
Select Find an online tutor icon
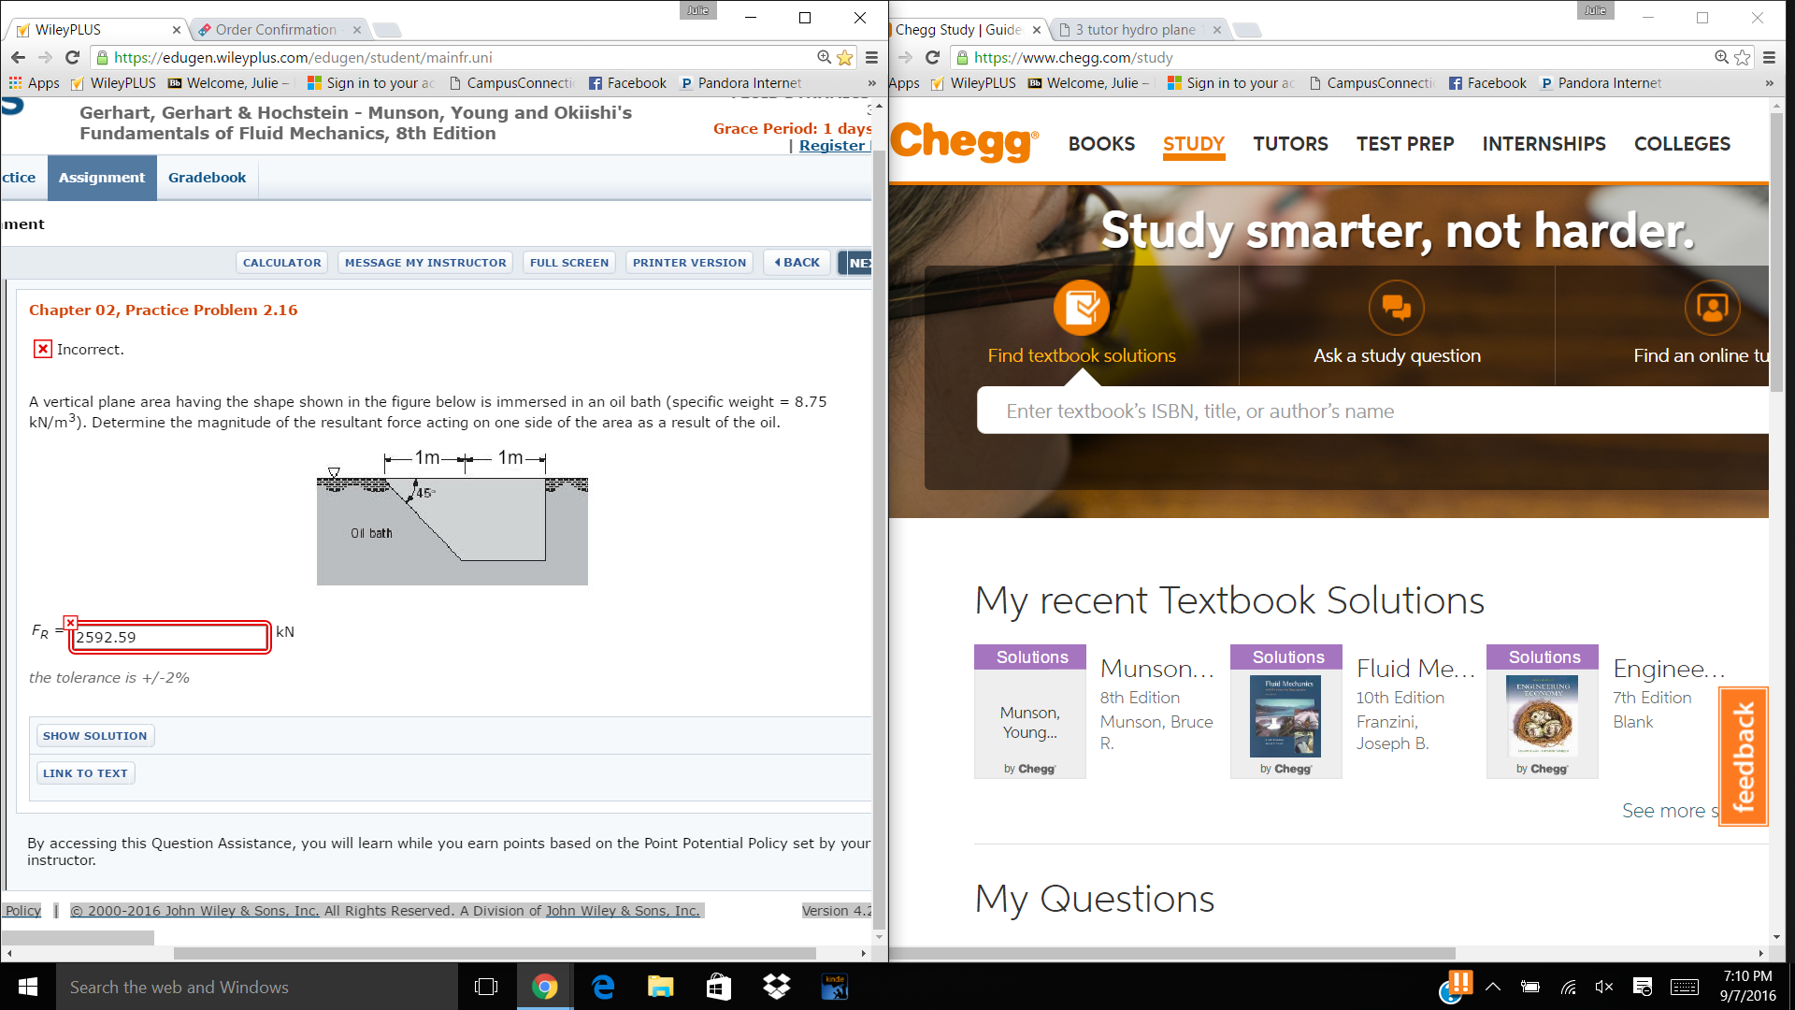(1712, 308)
